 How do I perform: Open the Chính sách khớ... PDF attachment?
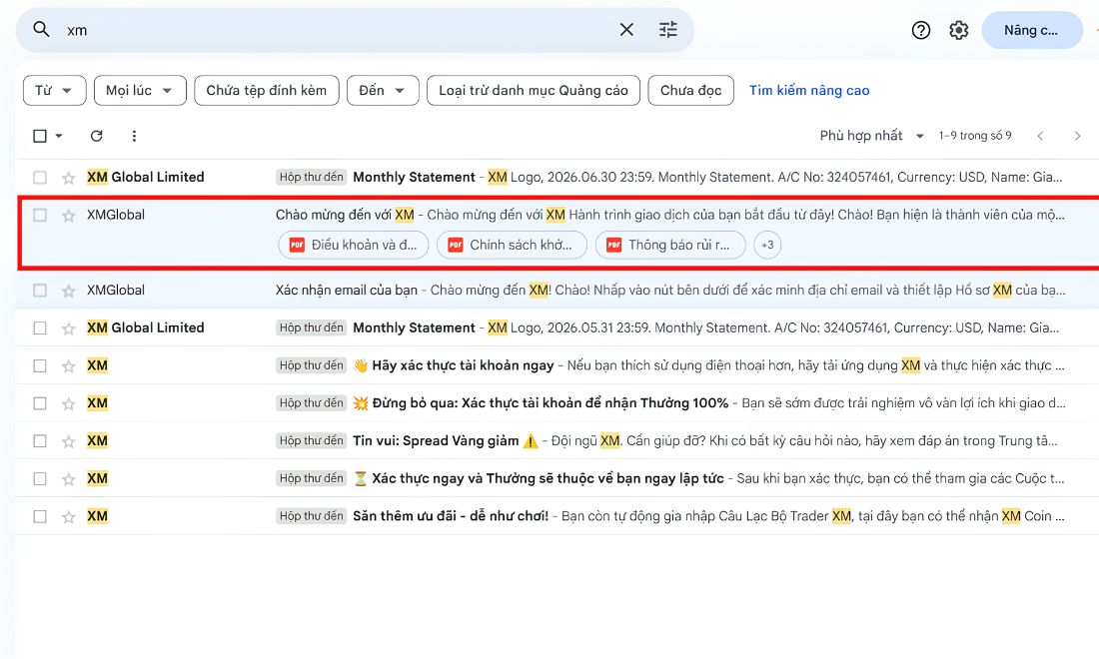tap(512, 245)
